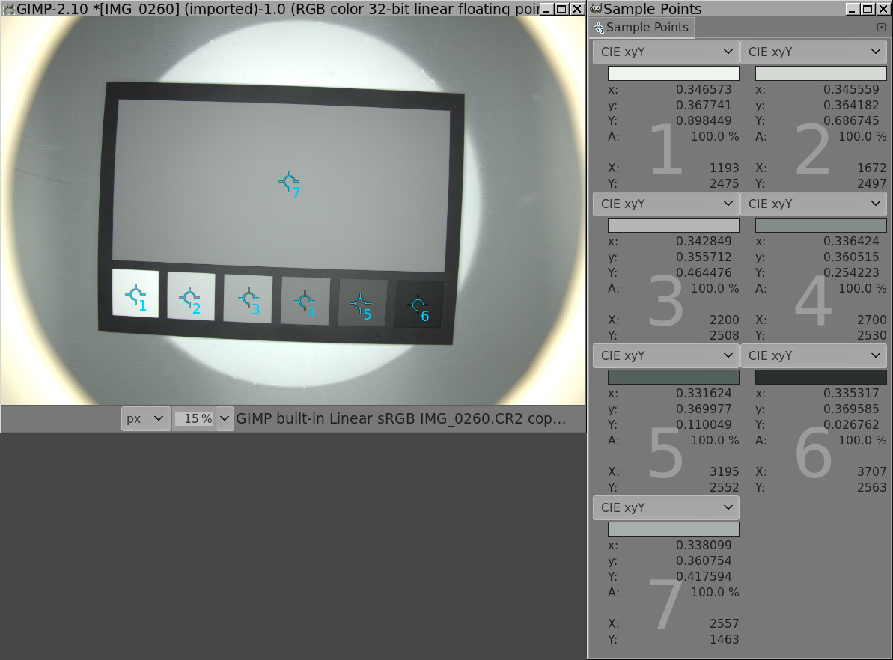Open the CIE xyY dropdown for sample point 6
Image resolution: width=893 pixels, height=660 pixels.
[x=813, y=356]
